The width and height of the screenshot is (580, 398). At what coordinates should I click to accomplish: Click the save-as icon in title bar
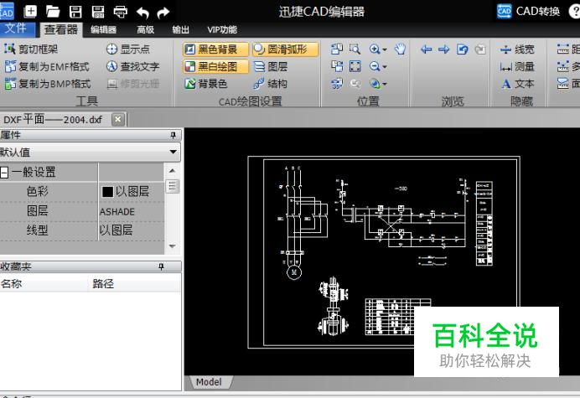(x=98, y=12)
